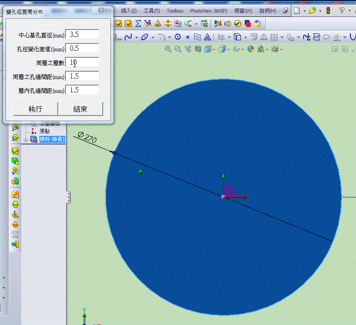Collapse the feature tree panel handle
Screen dimensions: 356x325
[x=68, y=197]
